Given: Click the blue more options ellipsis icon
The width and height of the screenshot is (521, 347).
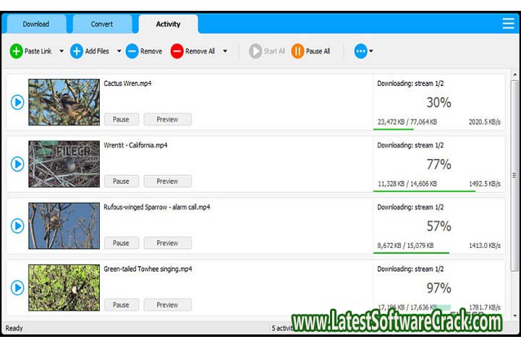Looking at the screenshot, I should (x=360, y=51).
